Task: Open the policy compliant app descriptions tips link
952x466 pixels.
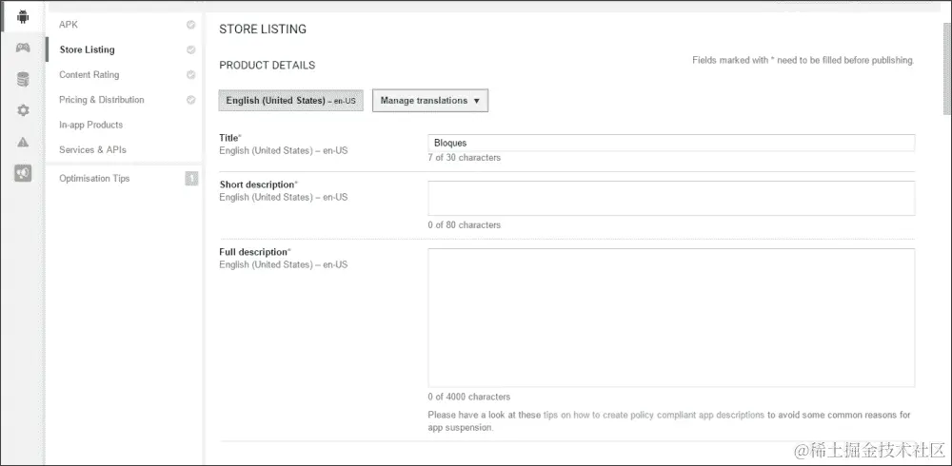Action: (654, 415)
